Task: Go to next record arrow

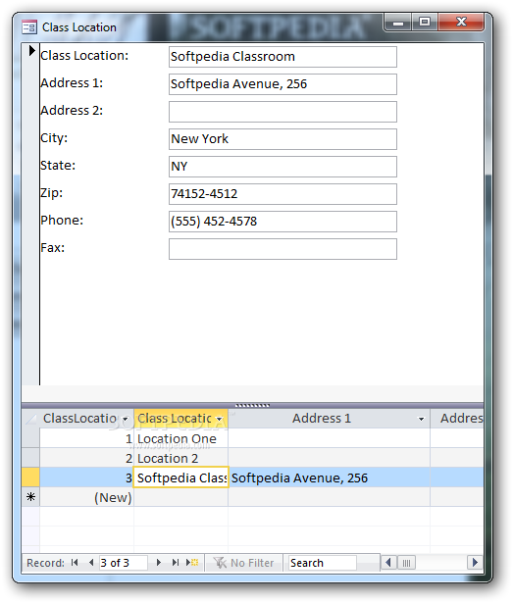Action: (x=158, y=563)
